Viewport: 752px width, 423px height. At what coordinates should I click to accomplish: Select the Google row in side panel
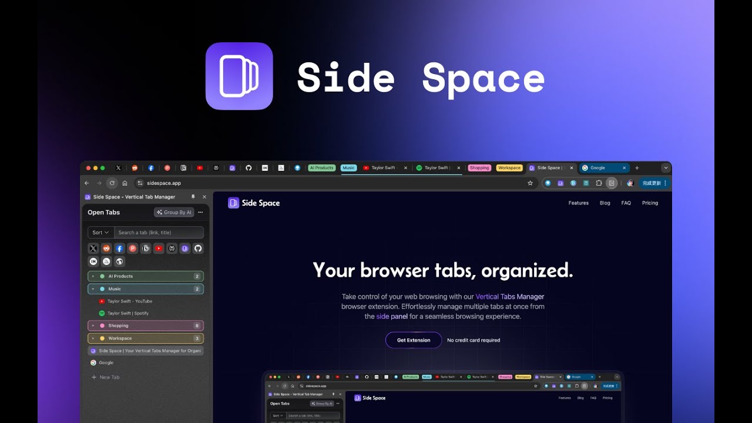pyautogui.click(x=146, y=362)
